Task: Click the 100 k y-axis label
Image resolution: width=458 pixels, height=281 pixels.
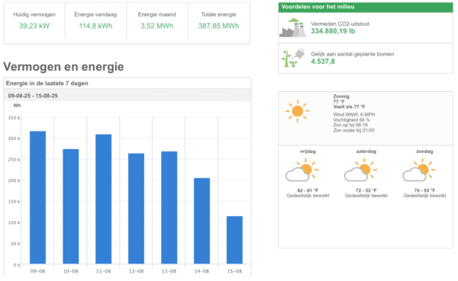Action: click(x=14, y=222)
